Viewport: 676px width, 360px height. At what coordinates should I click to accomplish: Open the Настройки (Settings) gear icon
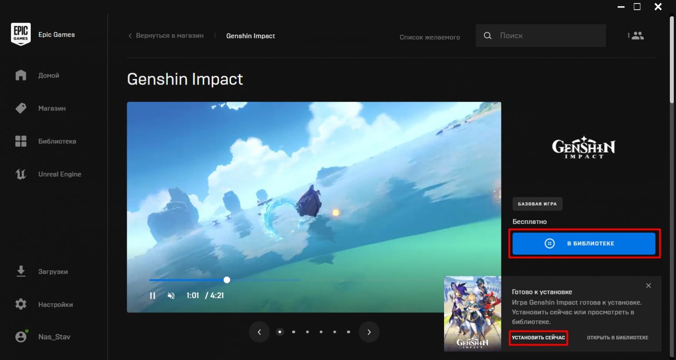[x=20, y=304]
